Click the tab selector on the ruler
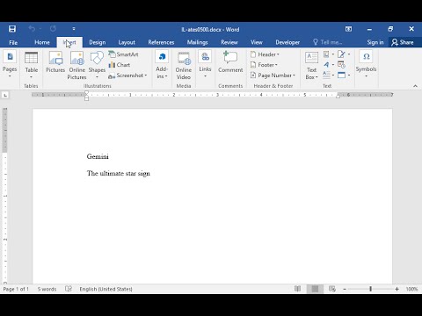 [5, 95]
